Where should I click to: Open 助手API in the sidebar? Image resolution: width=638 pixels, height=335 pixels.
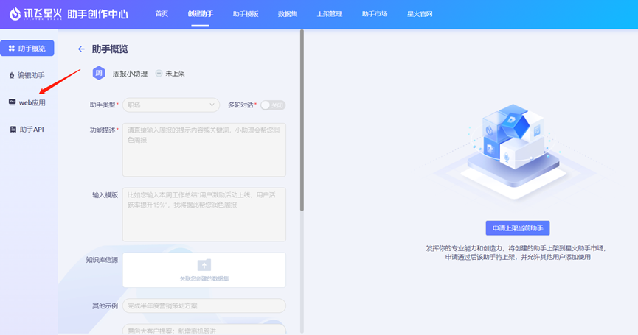tap(27, 130)
